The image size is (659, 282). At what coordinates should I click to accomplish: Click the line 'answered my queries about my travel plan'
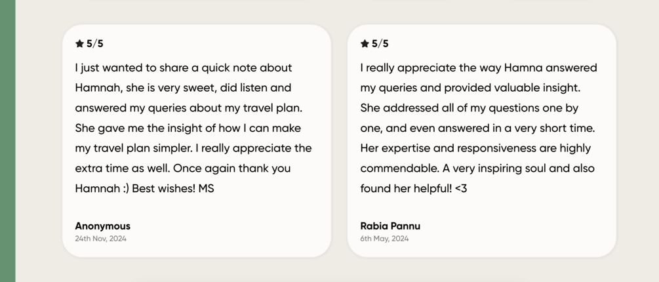click(188, 108)
